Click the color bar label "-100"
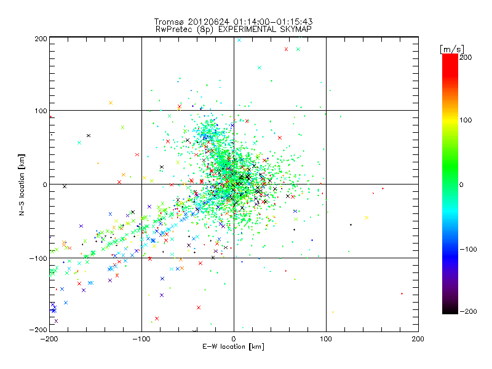 (x=468, y=249)
